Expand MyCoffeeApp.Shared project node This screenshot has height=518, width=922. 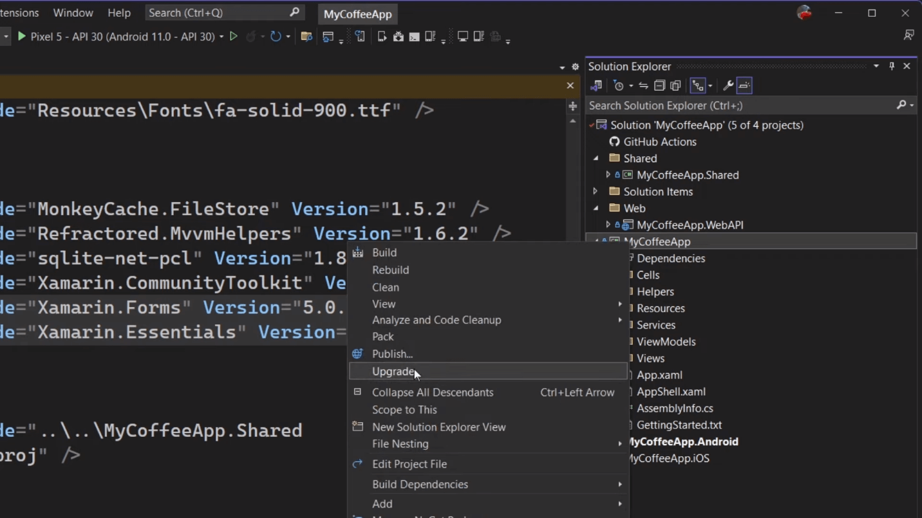click(608, 174)
